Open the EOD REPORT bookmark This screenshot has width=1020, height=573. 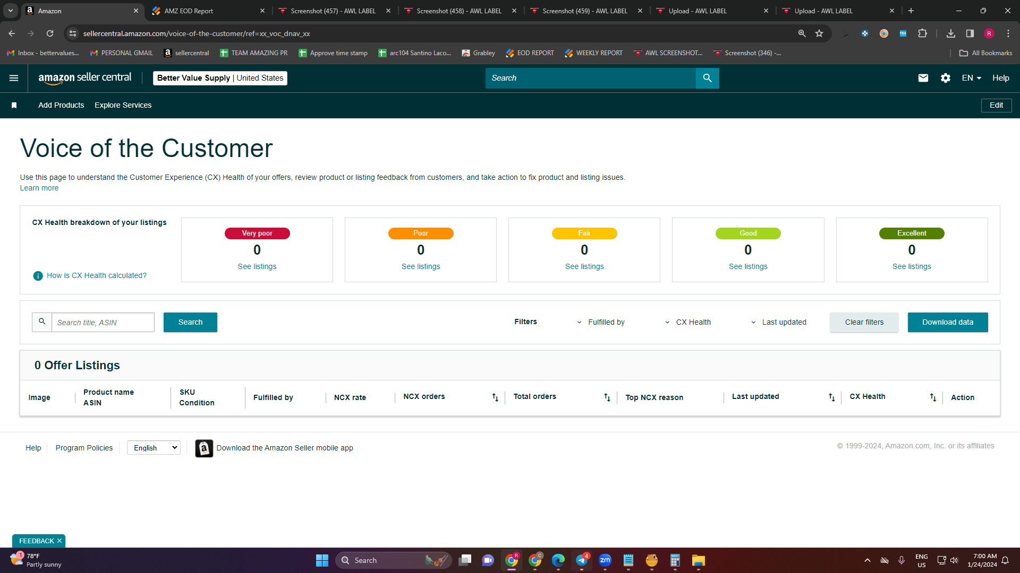pyautogui.click(x=530, y=53)
